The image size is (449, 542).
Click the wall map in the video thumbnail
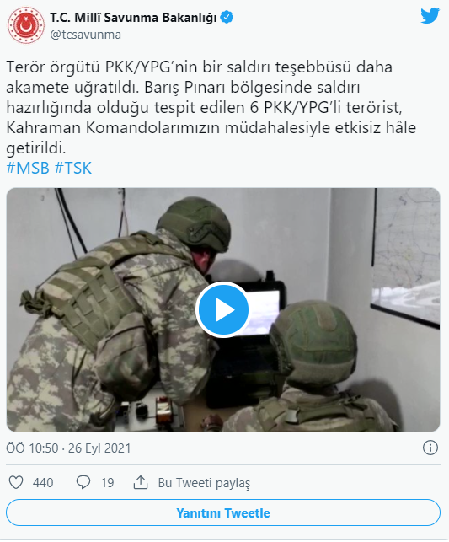click(406, 258)
